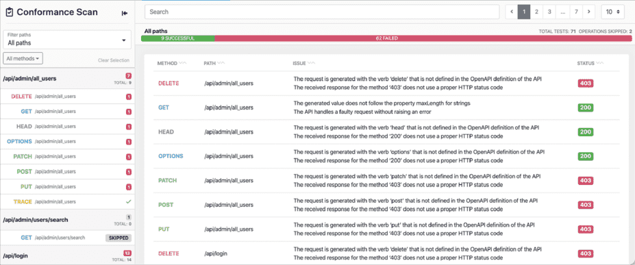Click OPERATIONS SKIPPED: 2 label

606,31
